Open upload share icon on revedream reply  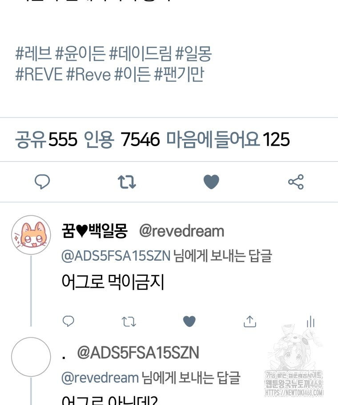pyautogui.click(x=250, y=322)
